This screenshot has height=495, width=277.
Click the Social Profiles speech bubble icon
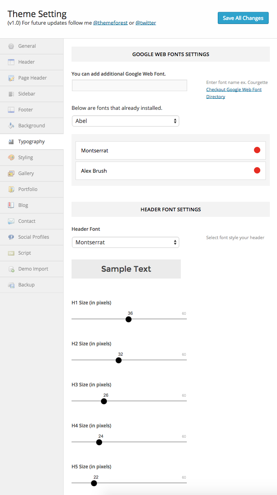pyautogui.click(x=11, y=237)
